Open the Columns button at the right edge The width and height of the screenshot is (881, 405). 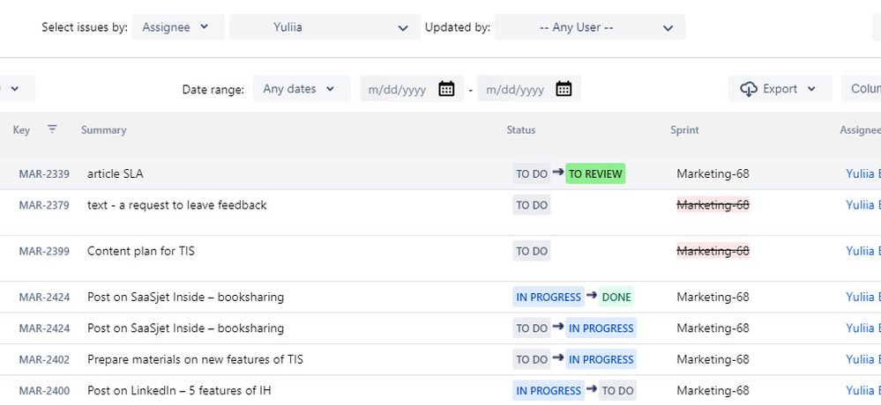point(862,89)
